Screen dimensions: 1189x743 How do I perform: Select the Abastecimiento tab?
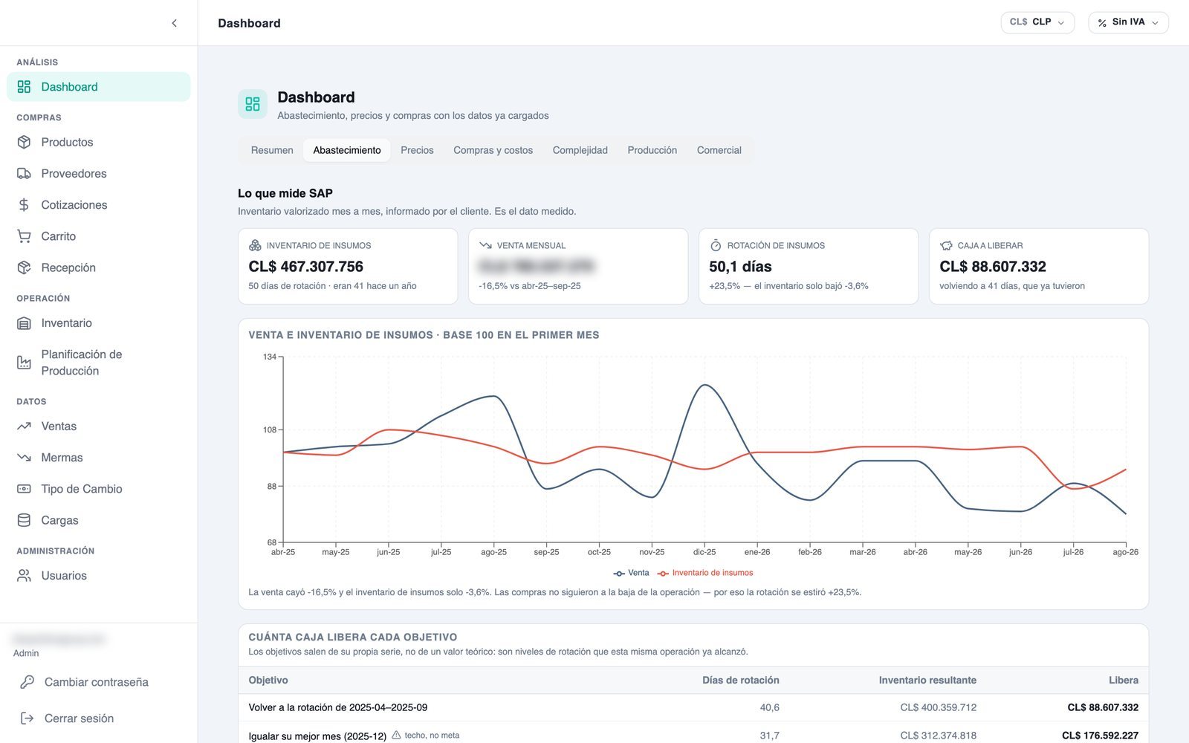[x=347, y=150]
